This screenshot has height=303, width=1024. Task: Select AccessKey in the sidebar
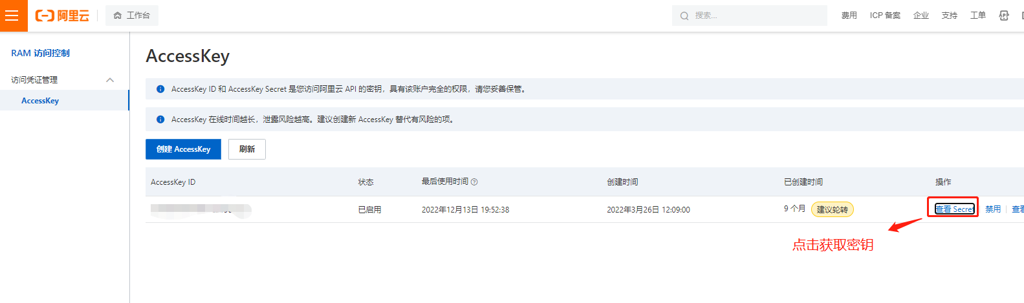[x=40, y=101]
